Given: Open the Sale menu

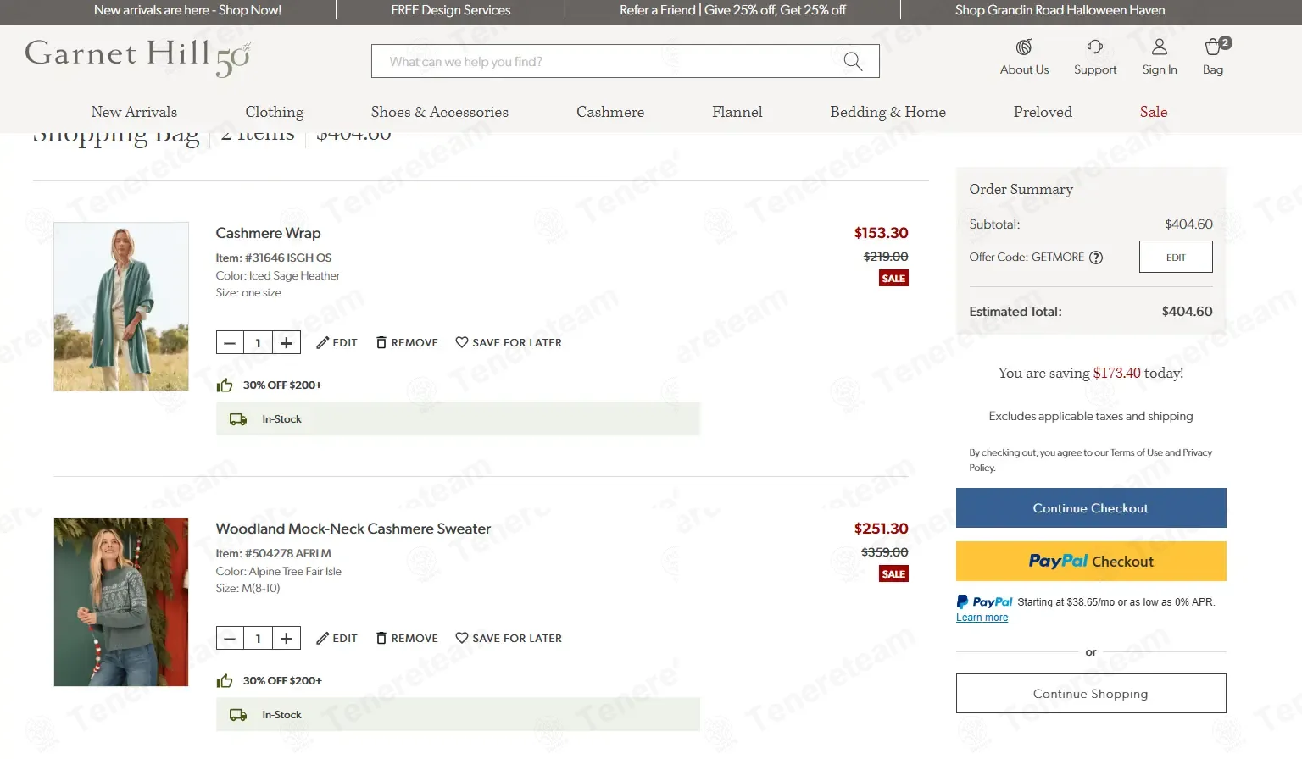Looking at the screenshot, I should pos(1154,112).
